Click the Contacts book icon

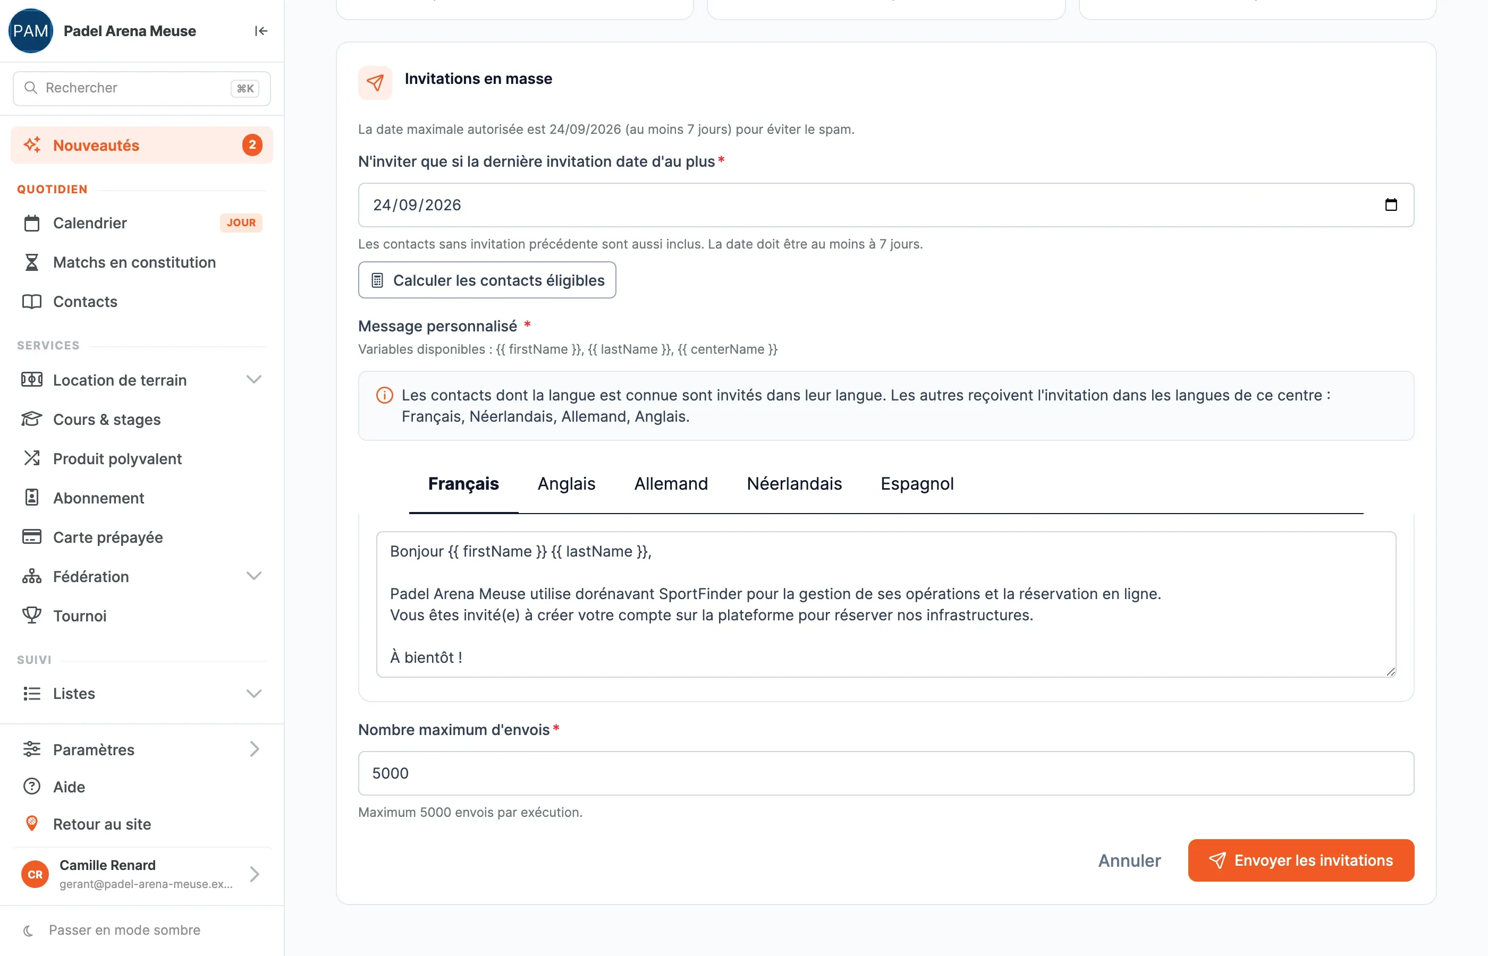click(32, 301)
